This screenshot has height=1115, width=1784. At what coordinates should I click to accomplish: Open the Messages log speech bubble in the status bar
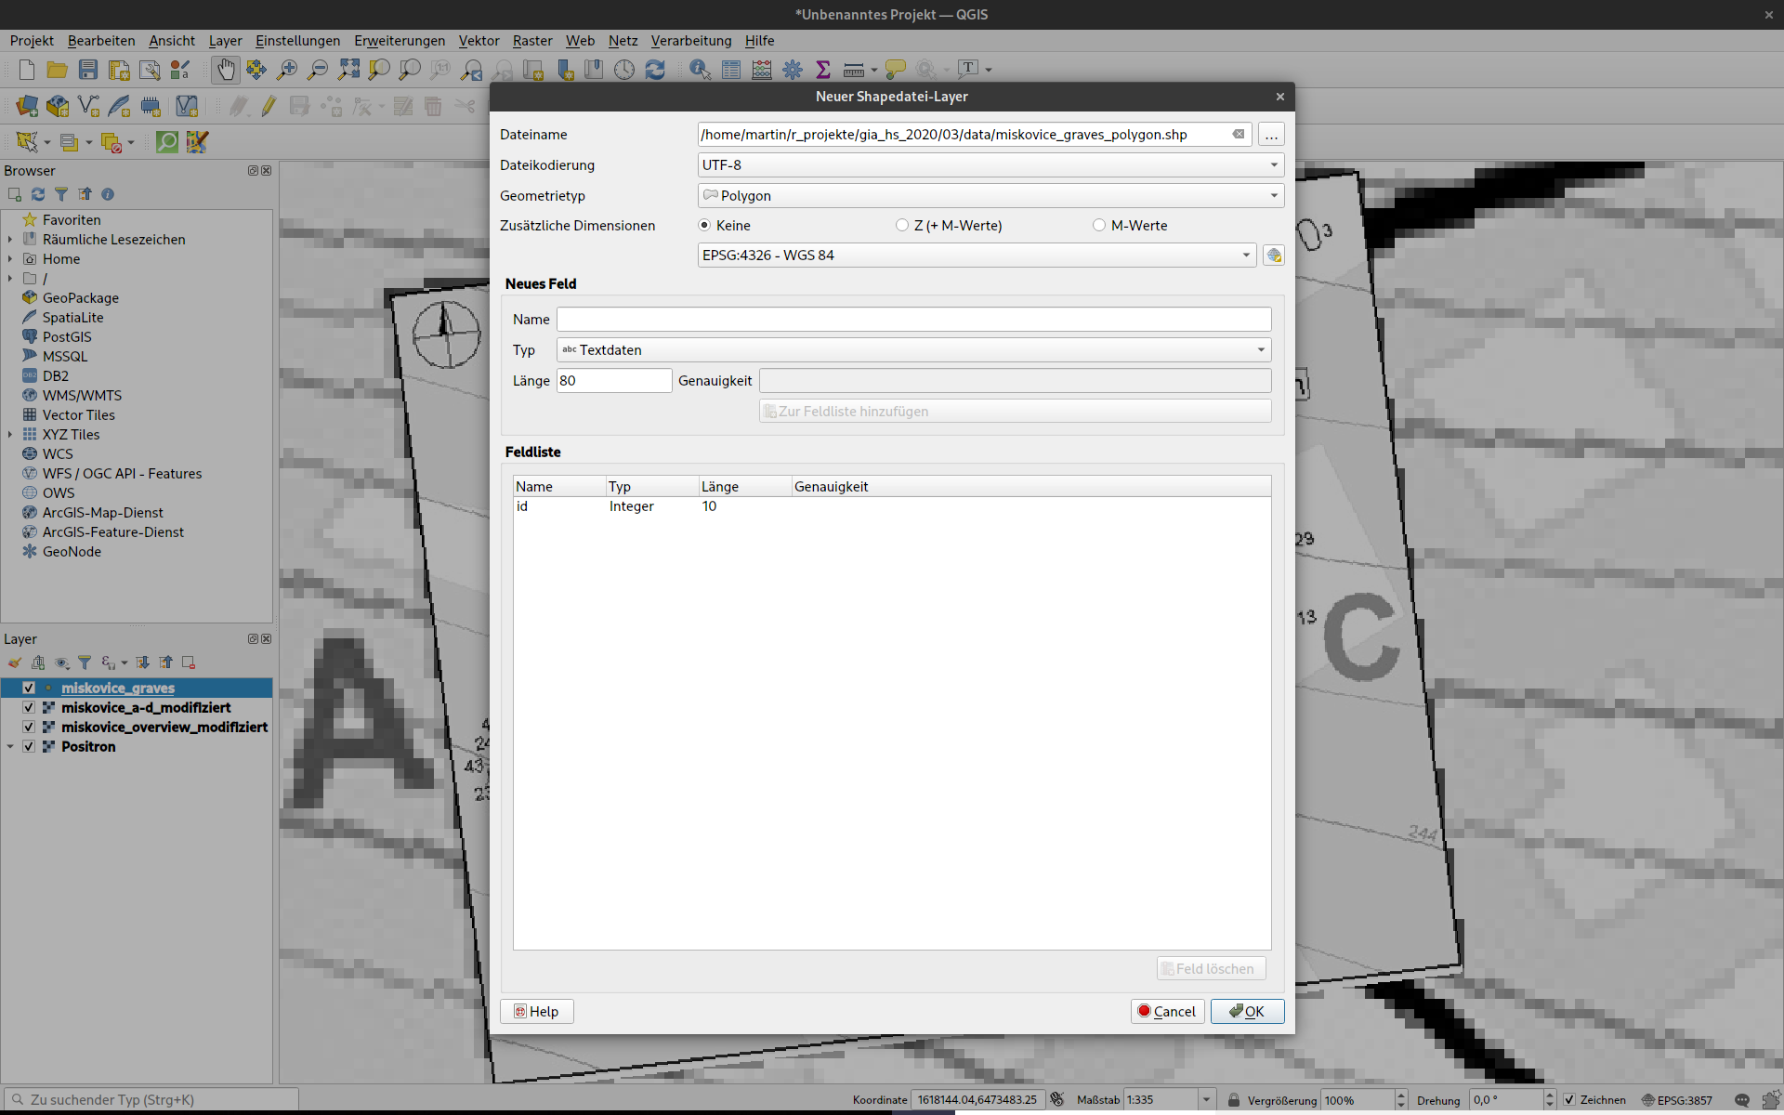tap(1742, 1100)
